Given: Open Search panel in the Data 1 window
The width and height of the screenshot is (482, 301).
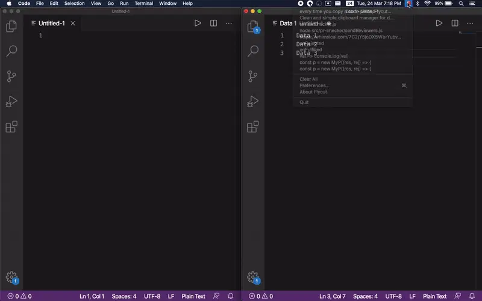Looking at the screenshot, I should (253, 51).
